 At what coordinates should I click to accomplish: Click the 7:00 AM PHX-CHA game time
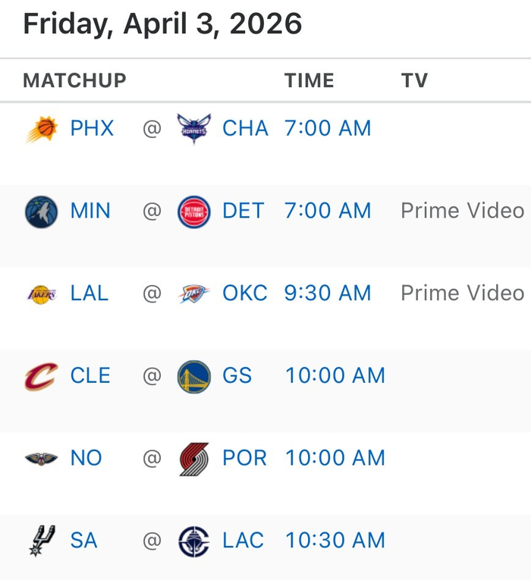pyautogui.click(x=328, y=129)
